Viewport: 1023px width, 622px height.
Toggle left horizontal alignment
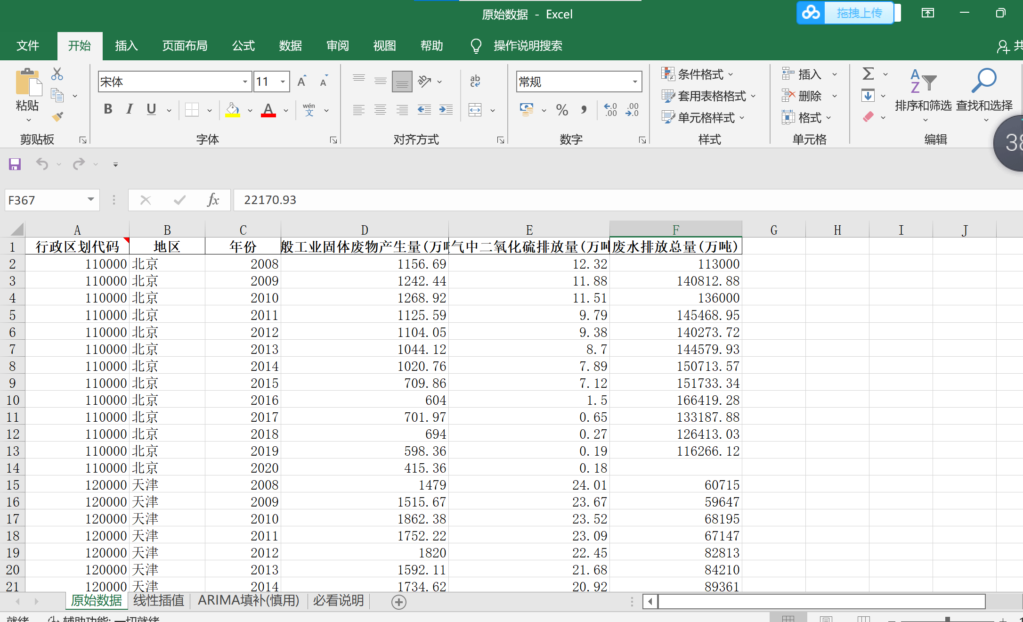[359, 110]
